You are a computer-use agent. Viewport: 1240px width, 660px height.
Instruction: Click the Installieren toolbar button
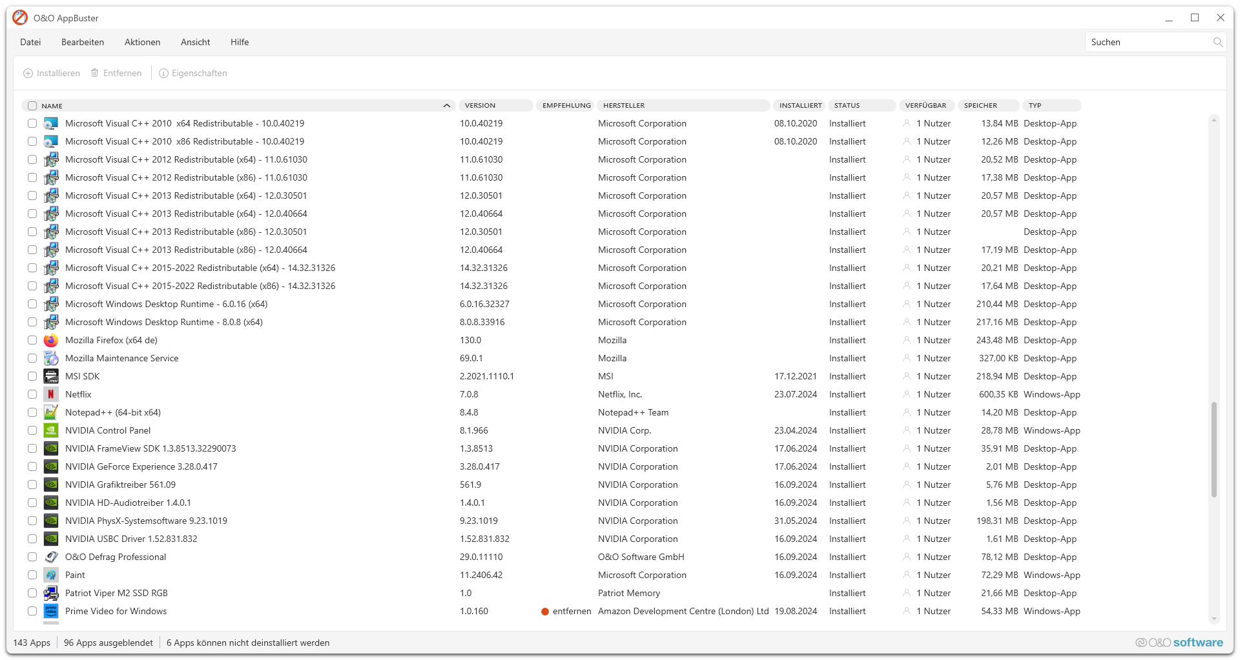[x=52, y=74]
